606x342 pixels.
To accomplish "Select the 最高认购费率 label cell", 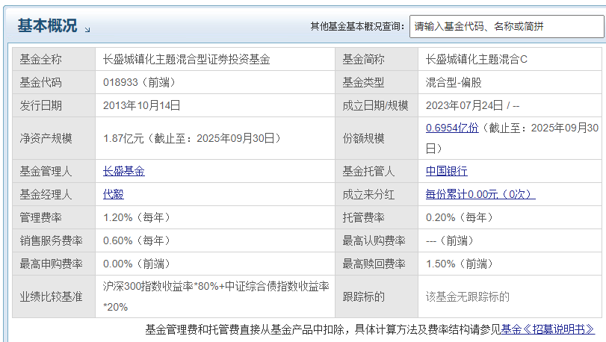I will (377, 240).
